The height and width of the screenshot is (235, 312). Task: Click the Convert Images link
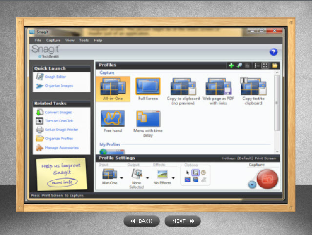[58, 112]
